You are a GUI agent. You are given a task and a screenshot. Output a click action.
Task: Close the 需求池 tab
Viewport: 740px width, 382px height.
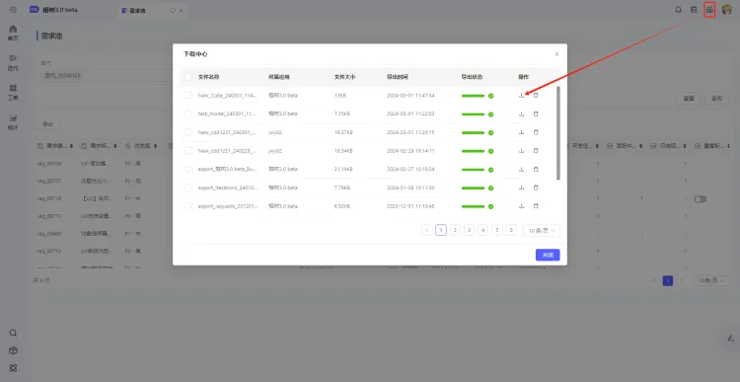(x=181, y=11)
